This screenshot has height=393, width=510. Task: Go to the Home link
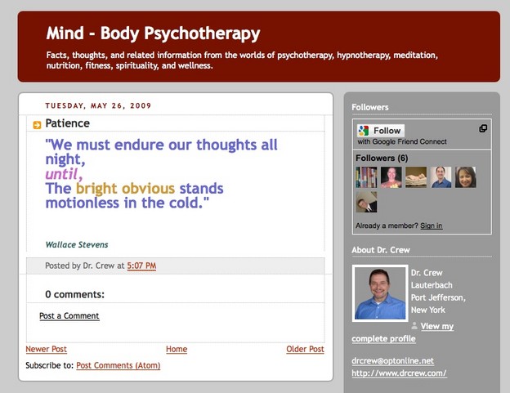pyautogui.click(x=177, y=349)
